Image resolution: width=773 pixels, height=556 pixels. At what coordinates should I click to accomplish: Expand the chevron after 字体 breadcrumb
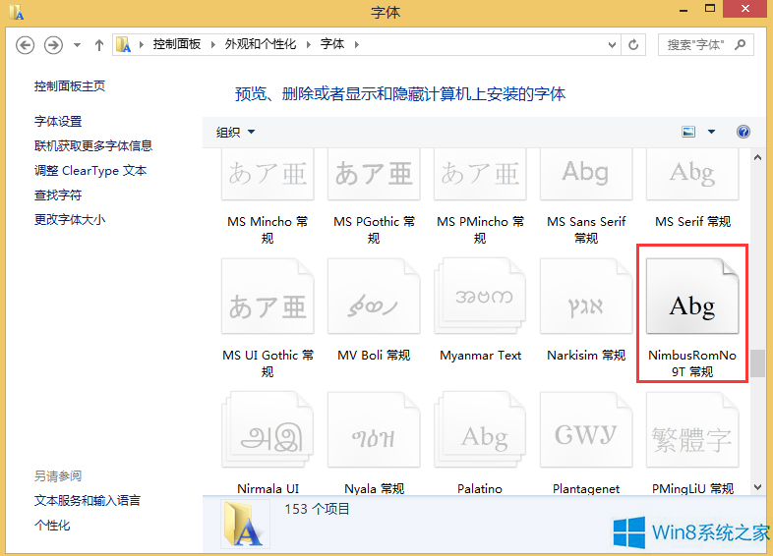pyautogui.click(x=356, y=45)
